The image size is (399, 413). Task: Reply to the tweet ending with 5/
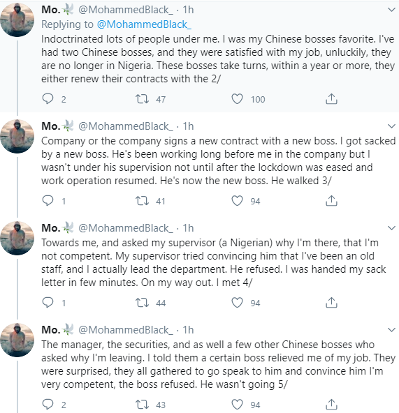[48, 405]
